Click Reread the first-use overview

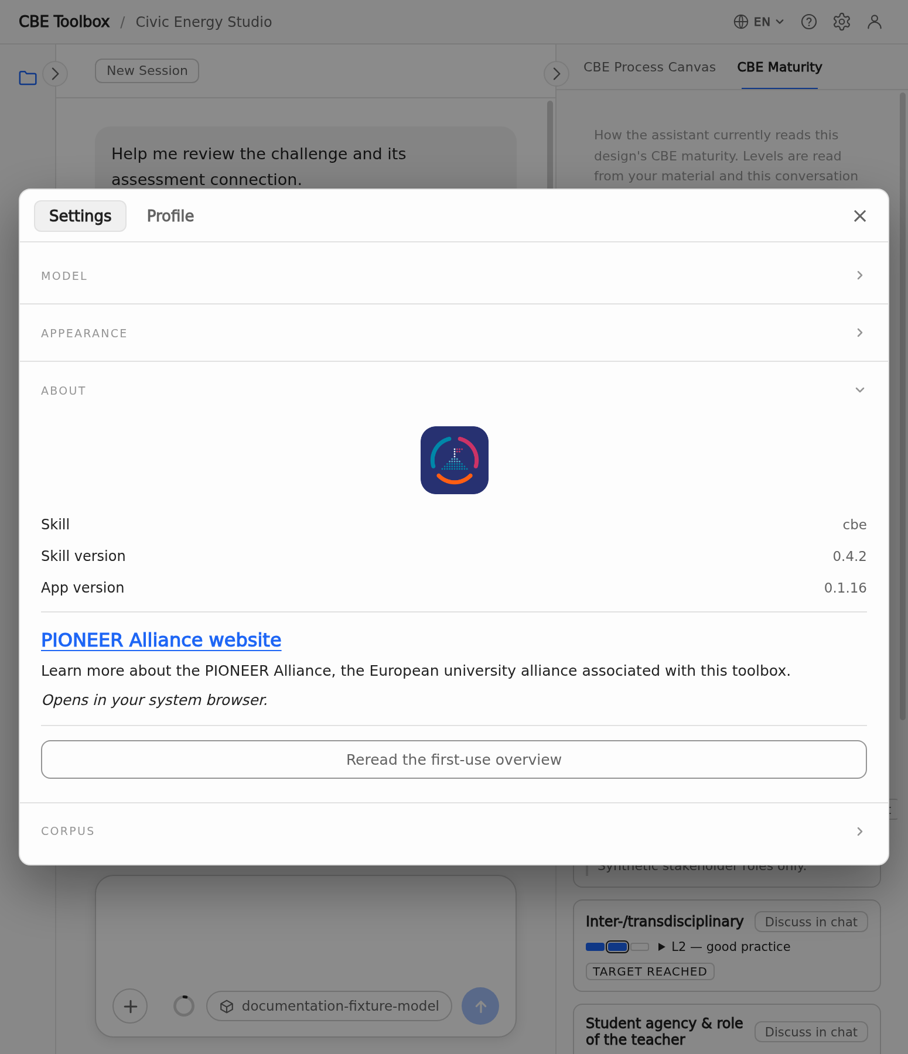click(454, 759)
